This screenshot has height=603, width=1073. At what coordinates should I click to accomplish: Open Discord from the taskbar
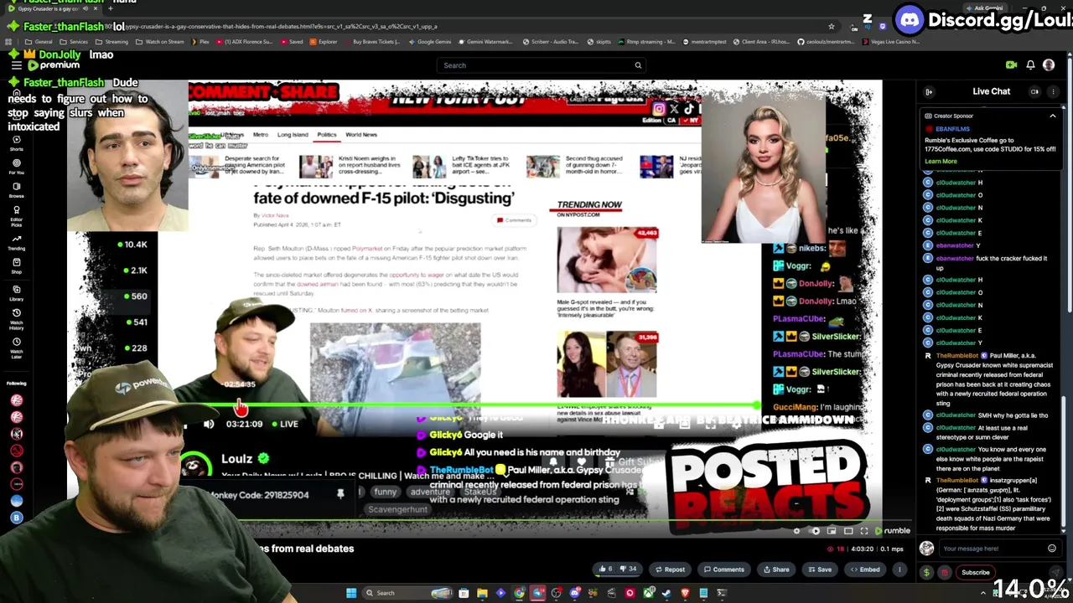(575, 593)
